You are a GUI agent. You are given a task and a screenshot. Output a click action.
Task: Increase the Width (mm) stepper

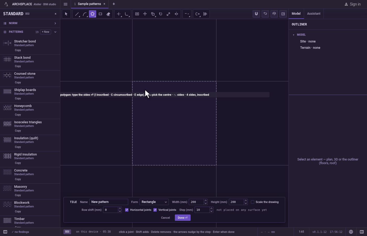tap(206, 201)
